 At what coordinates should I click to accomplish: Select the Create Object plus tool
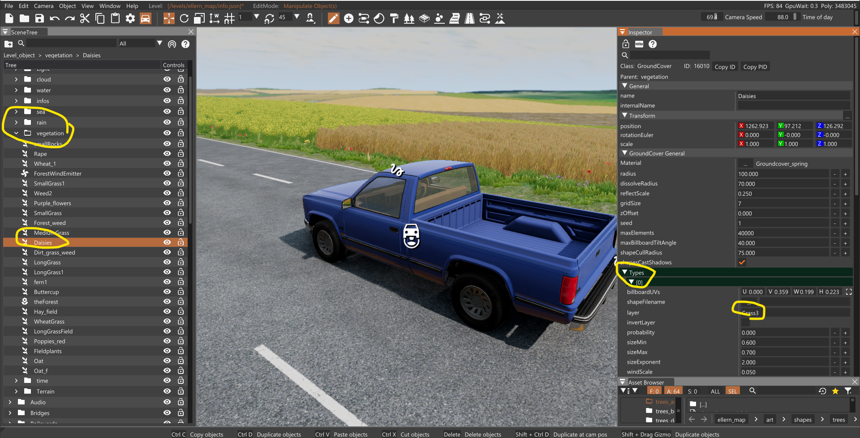[x=349, y=18]
